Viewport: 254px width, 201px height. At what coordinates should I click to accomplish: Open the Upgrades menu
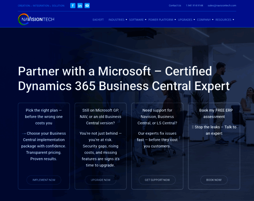coord(185,20)
